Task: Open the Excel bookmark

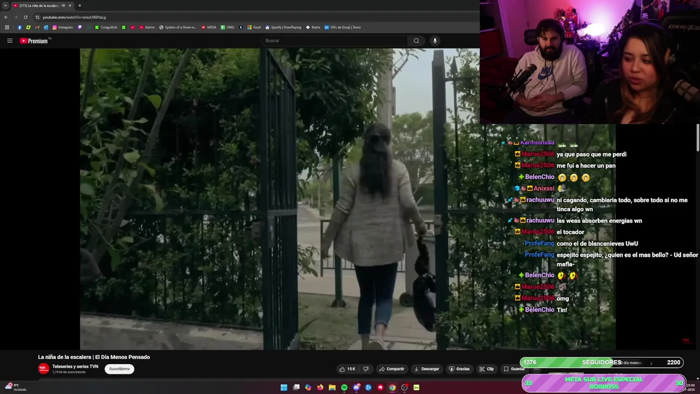Action: coord(254,27)
